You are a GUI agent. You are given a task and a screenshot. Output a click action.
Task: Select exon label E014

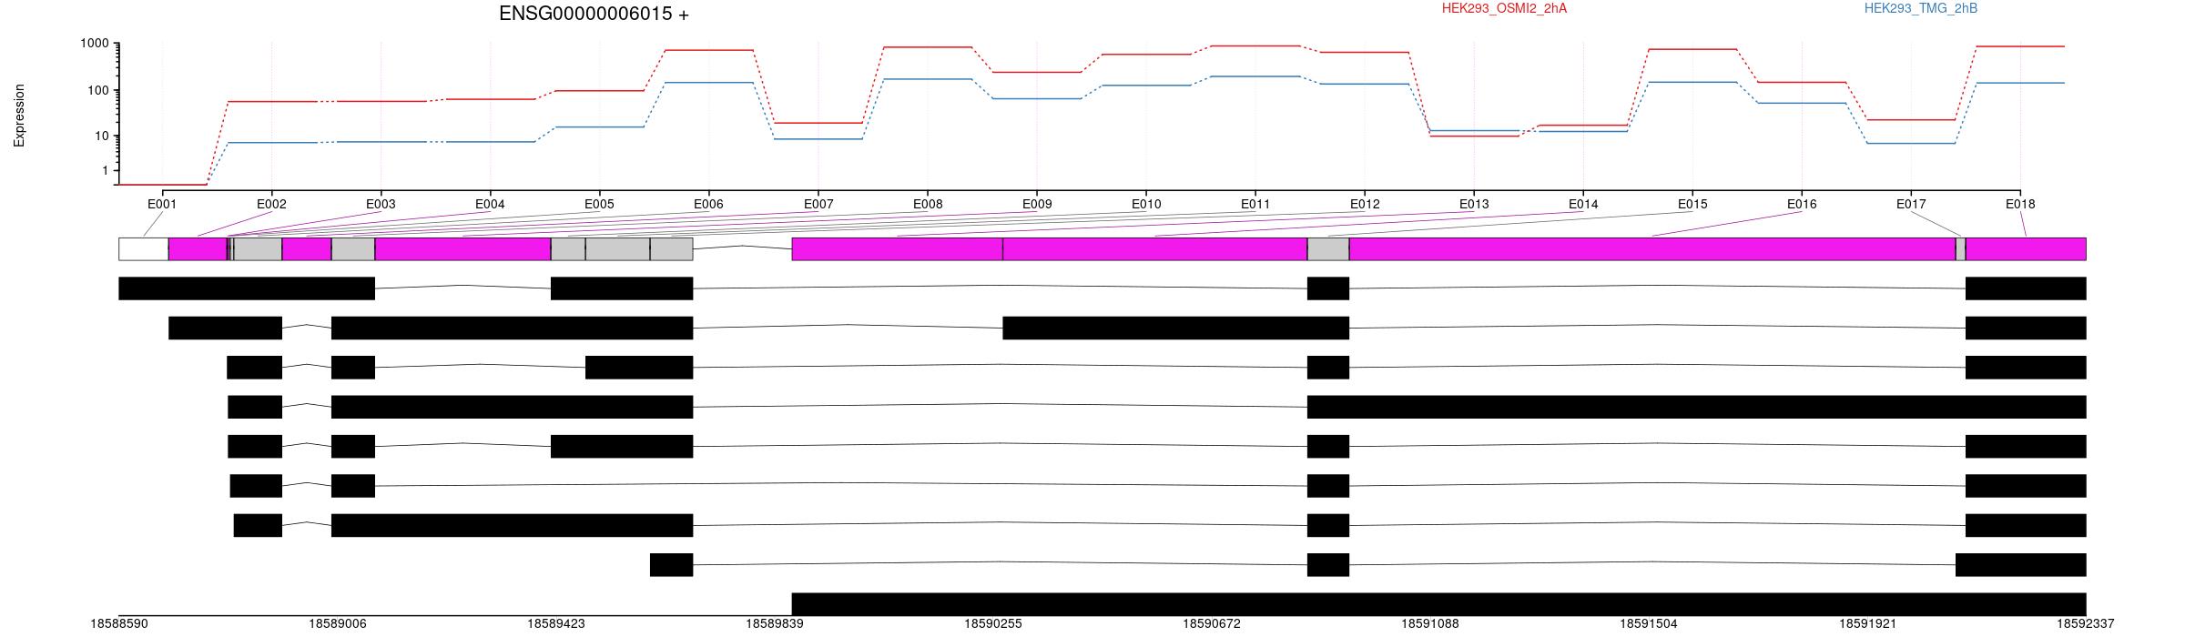pos(1583,204)
